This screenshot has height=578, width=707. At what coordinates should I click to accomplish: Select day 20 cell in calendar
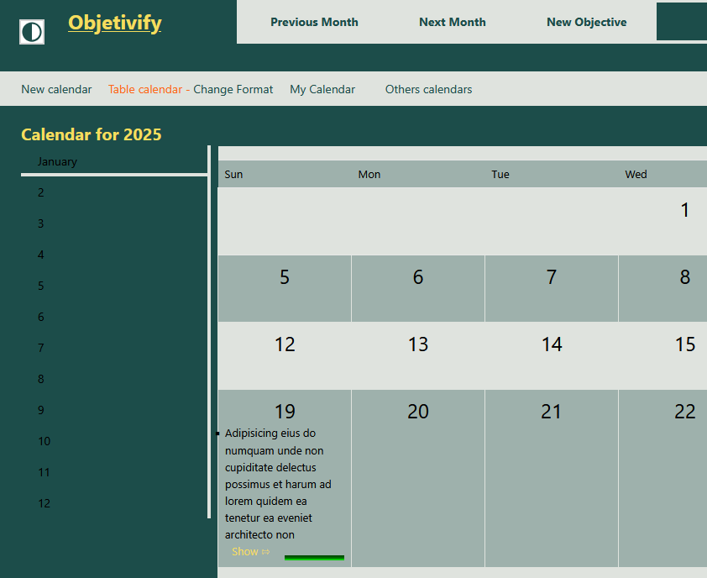tap(418, 478)
